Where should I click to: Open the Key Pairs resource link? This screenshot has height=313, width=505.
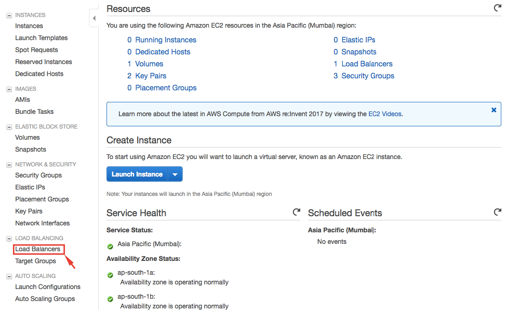[150, 76]
